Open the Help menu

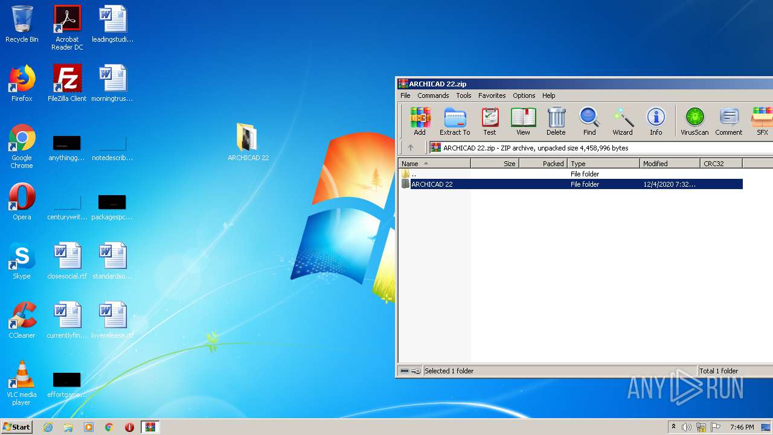click(549, 95)
